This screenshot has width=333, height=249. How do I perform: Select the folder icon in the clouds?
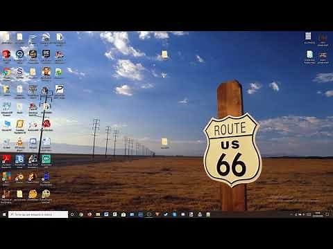click(164, 55)
